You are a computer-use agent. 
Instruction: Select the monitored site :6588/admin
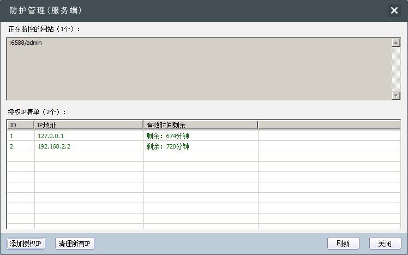[x=26, y=43]
